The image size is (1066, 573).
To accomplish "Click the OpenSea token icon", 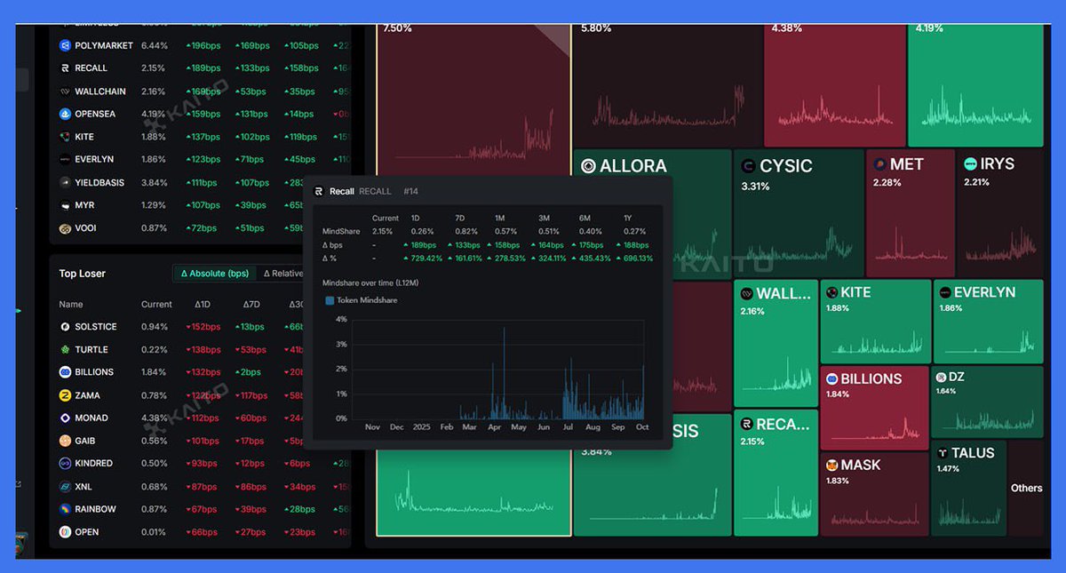I will tap(65, 114).
